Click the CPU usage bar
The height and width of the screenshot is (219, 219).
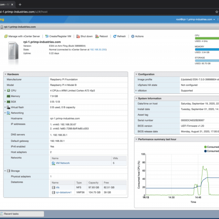coord(207,38)
